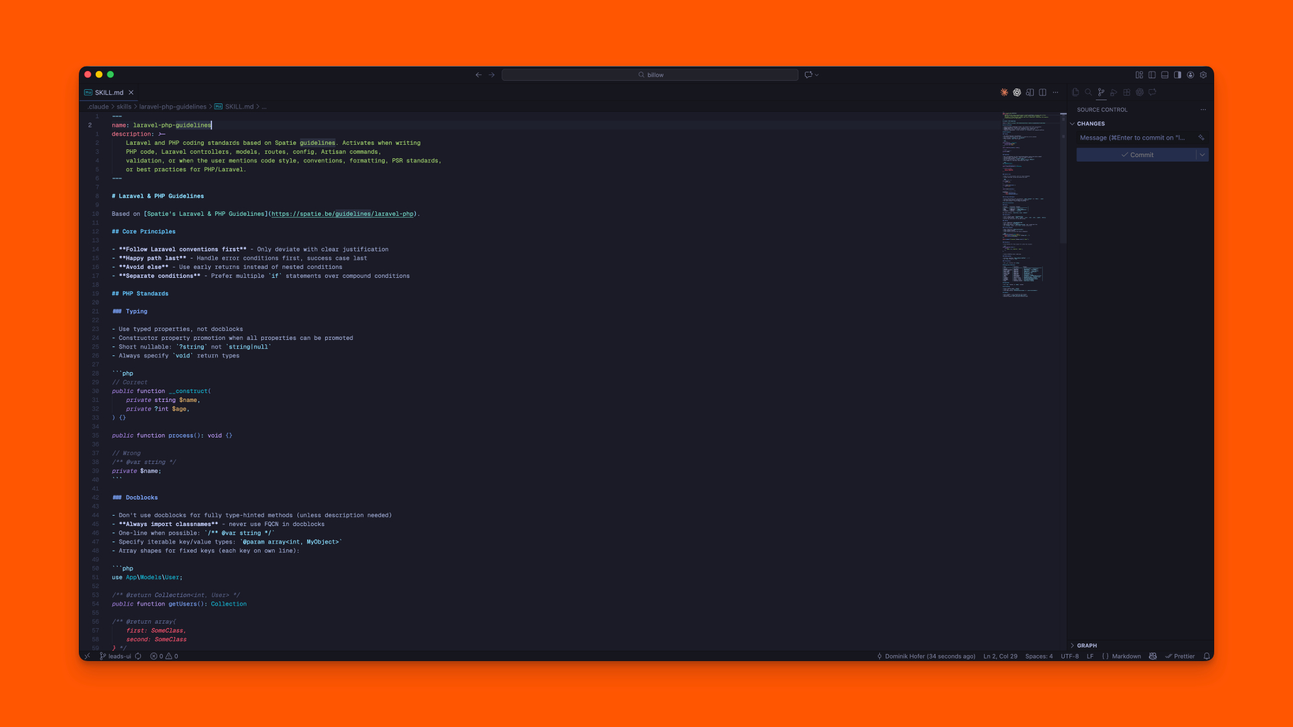Go to line via Ln 2, Col 29
The image size is (1293, 727).
point(1000,656)
